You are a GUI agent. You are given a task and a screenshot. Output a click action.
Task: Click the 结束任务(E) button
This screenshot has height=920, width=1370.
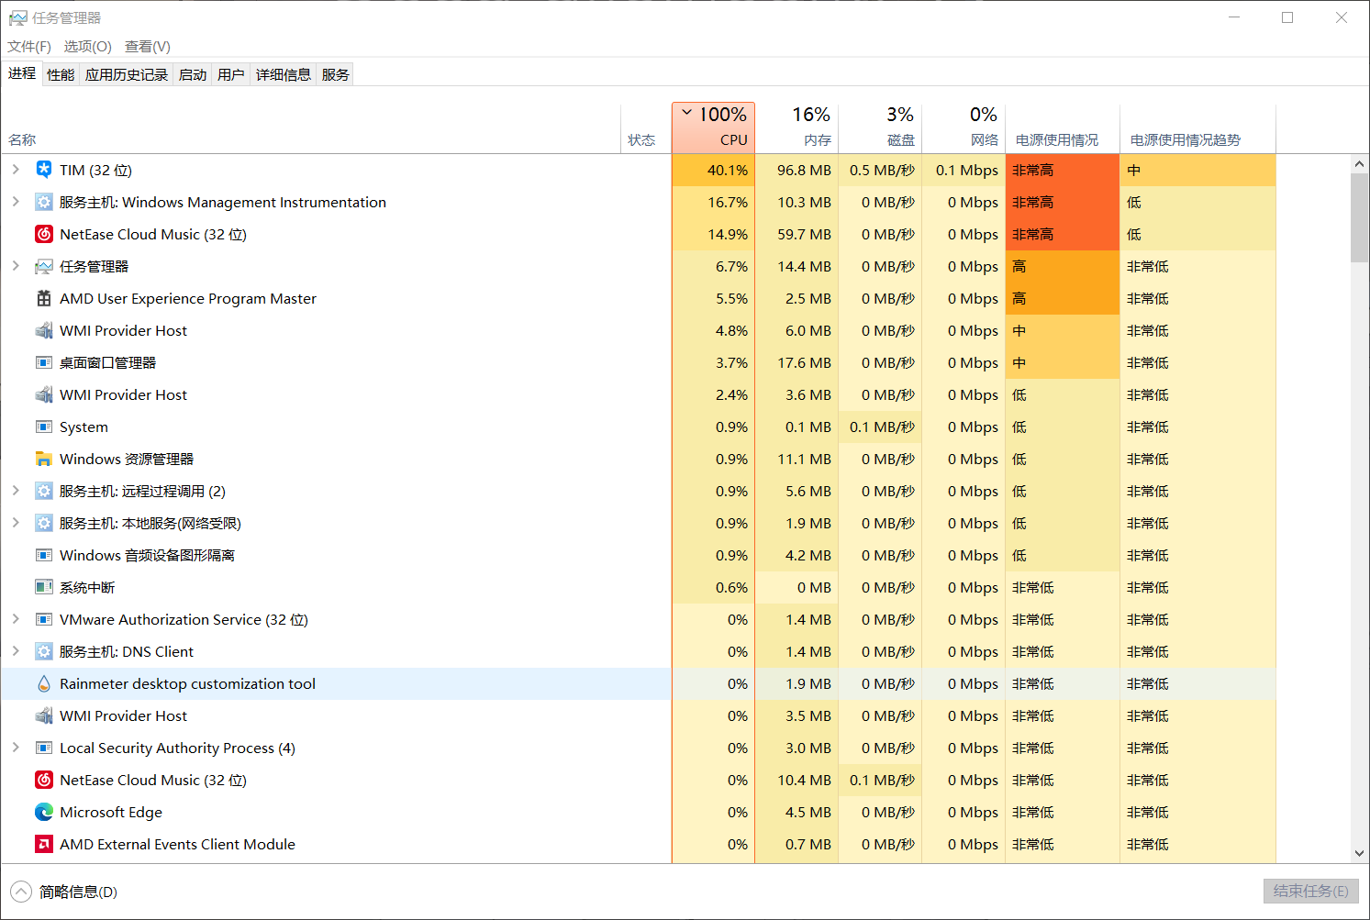pyautogui.click(x=1311, y=892)
